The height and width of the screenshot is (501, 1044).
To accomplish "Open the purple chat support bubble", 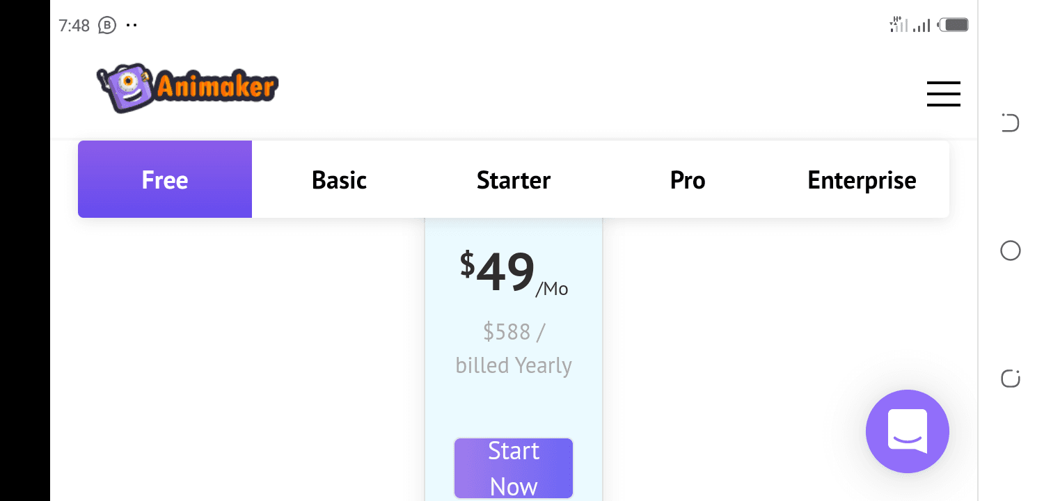I will click(907, 431).
